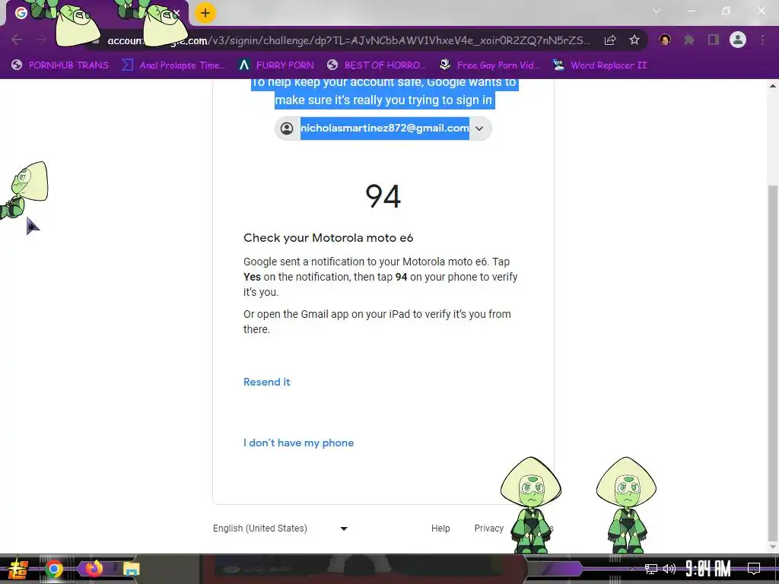Open the Windows Start button
Viewport: 779px width, 584px height.
click(x=18, y=569)
